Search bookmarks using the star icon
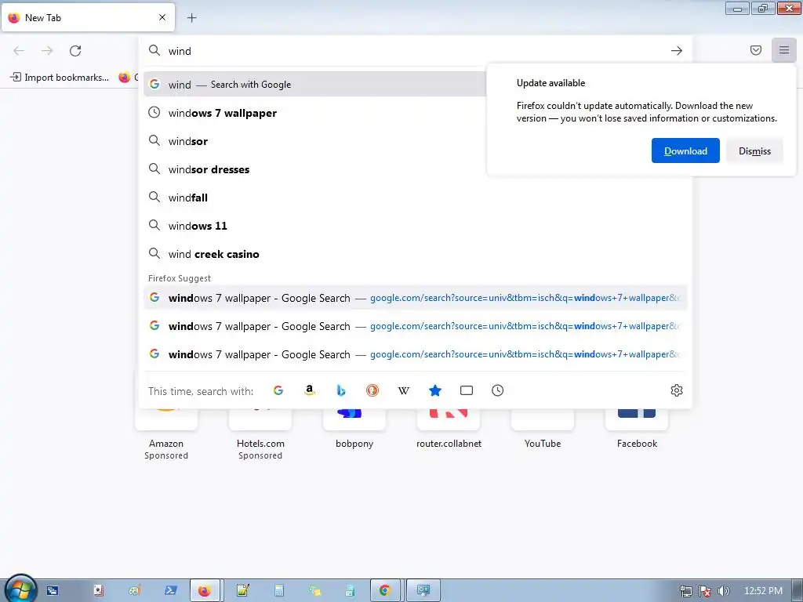This screenshot has height=602, width=803. [434, 390]
